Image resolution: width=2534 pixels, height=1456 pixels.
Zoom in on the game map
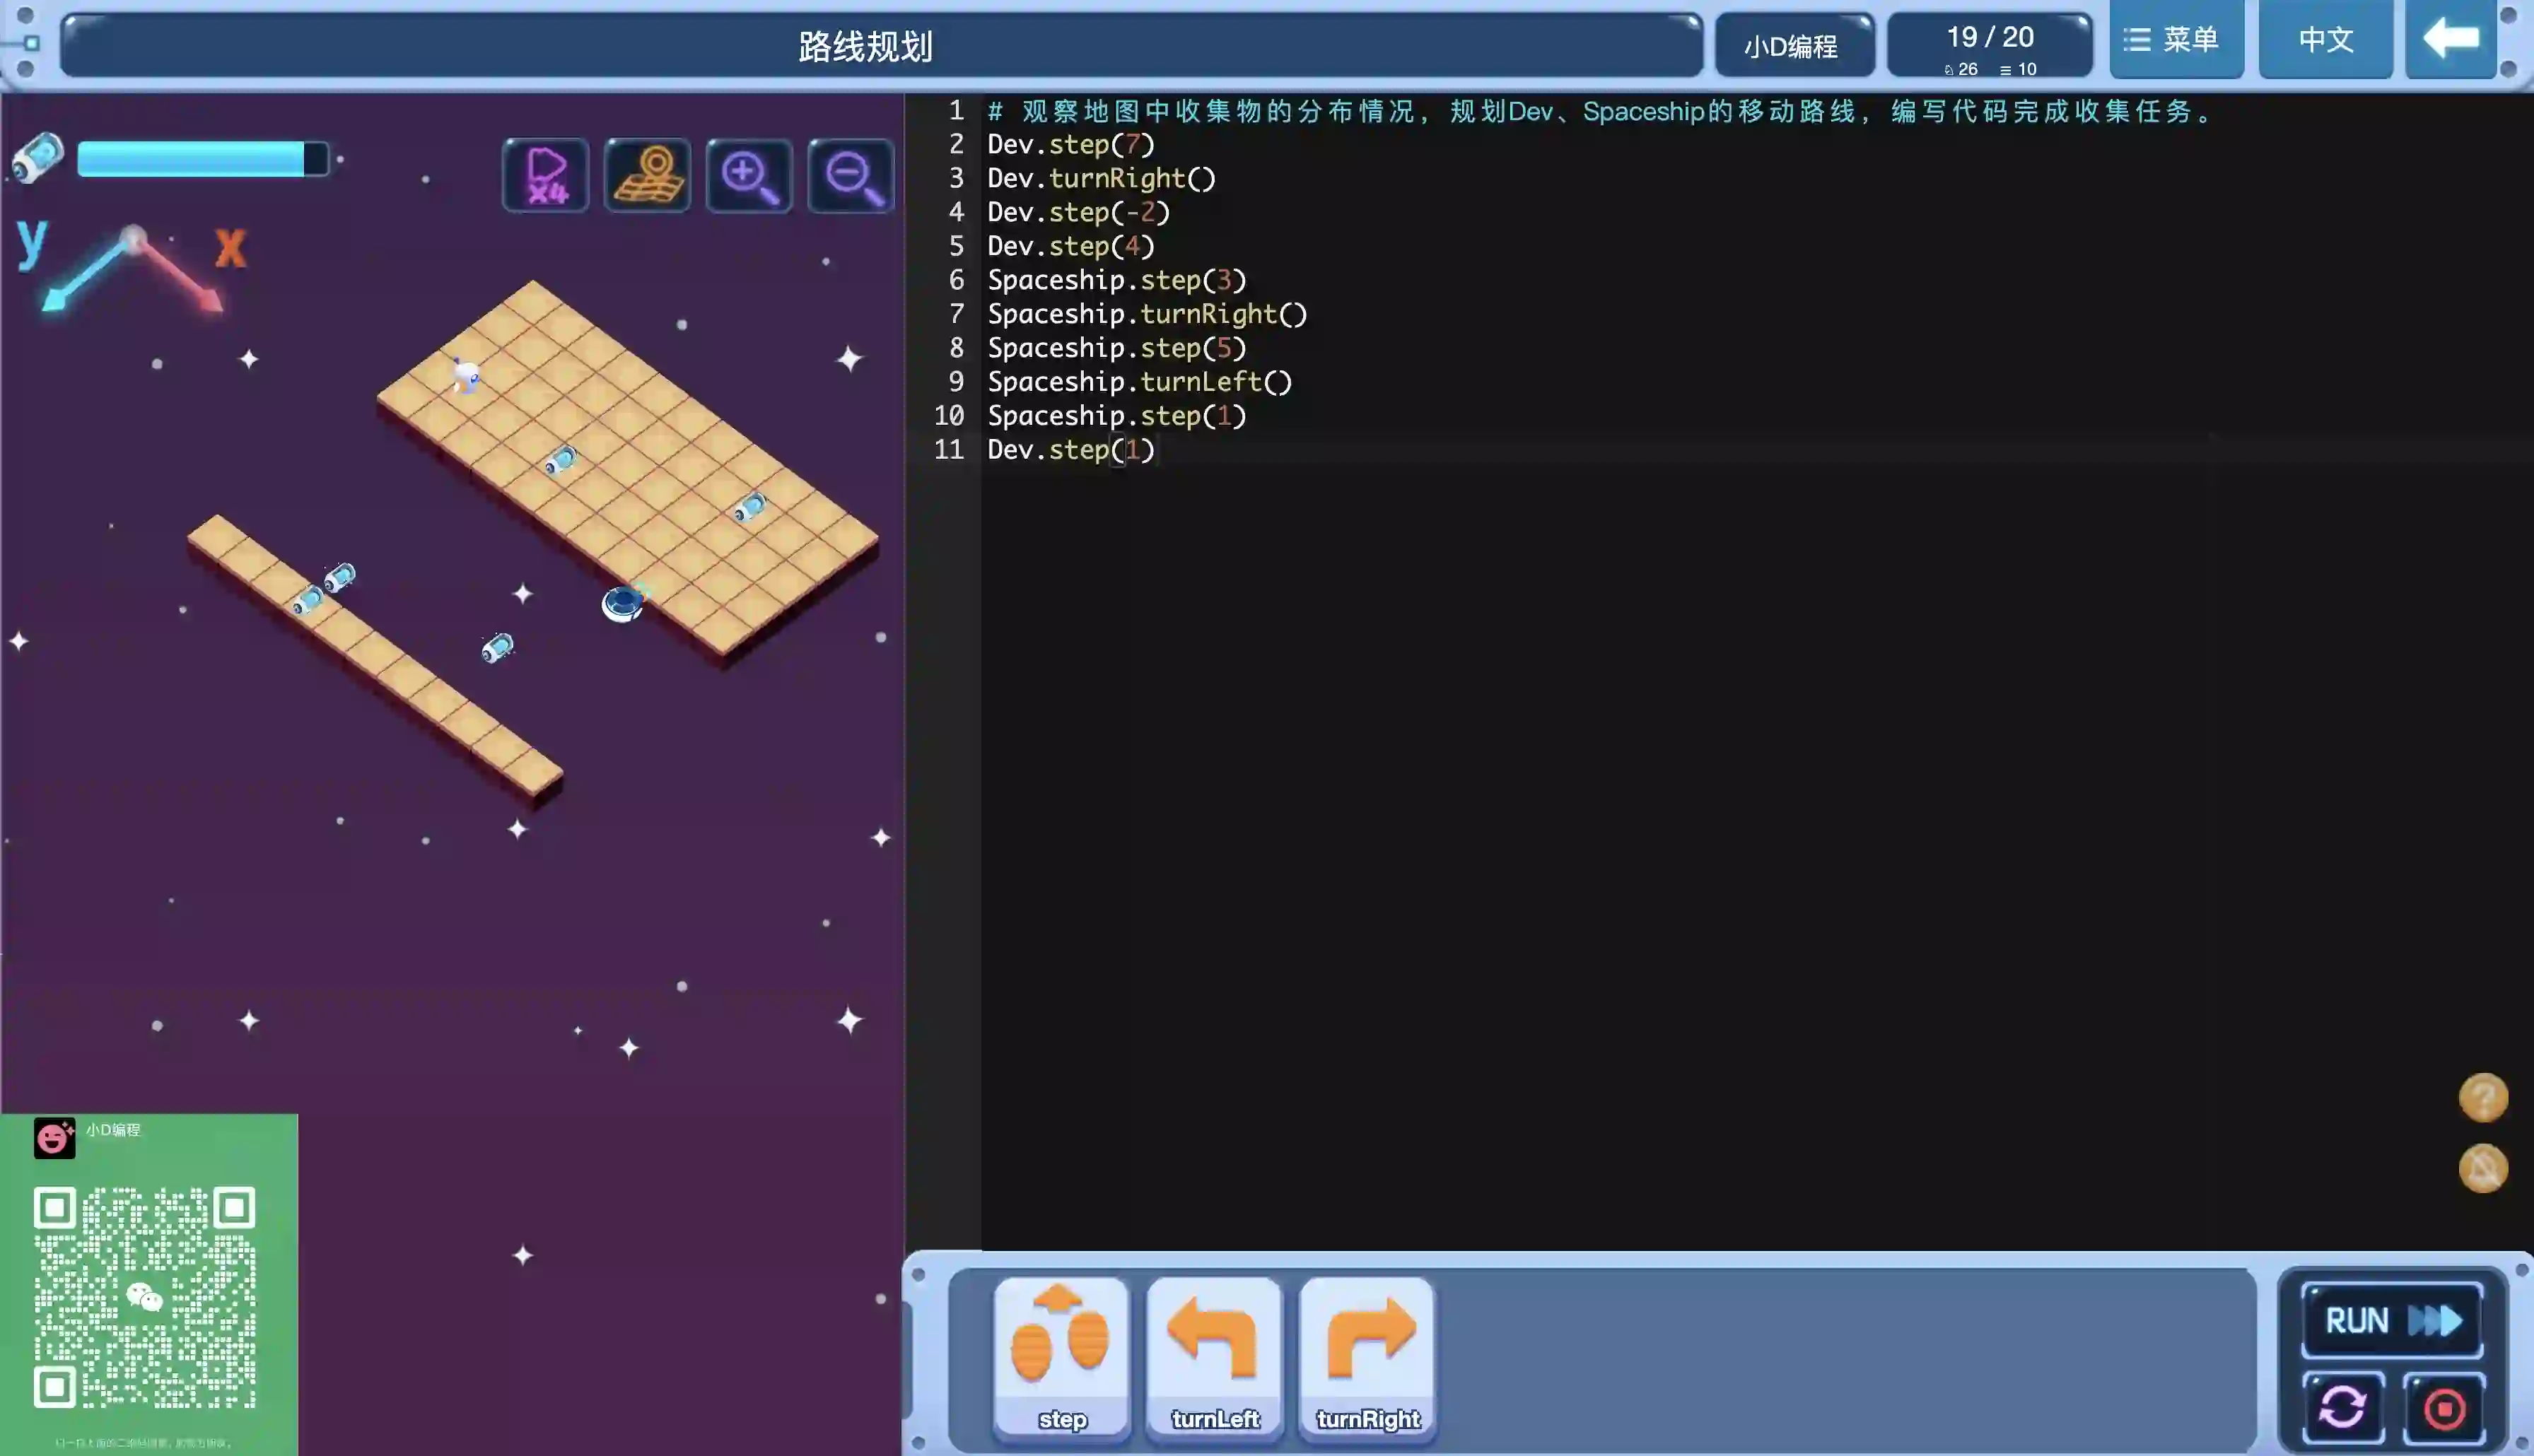click(x=749, y=176)
